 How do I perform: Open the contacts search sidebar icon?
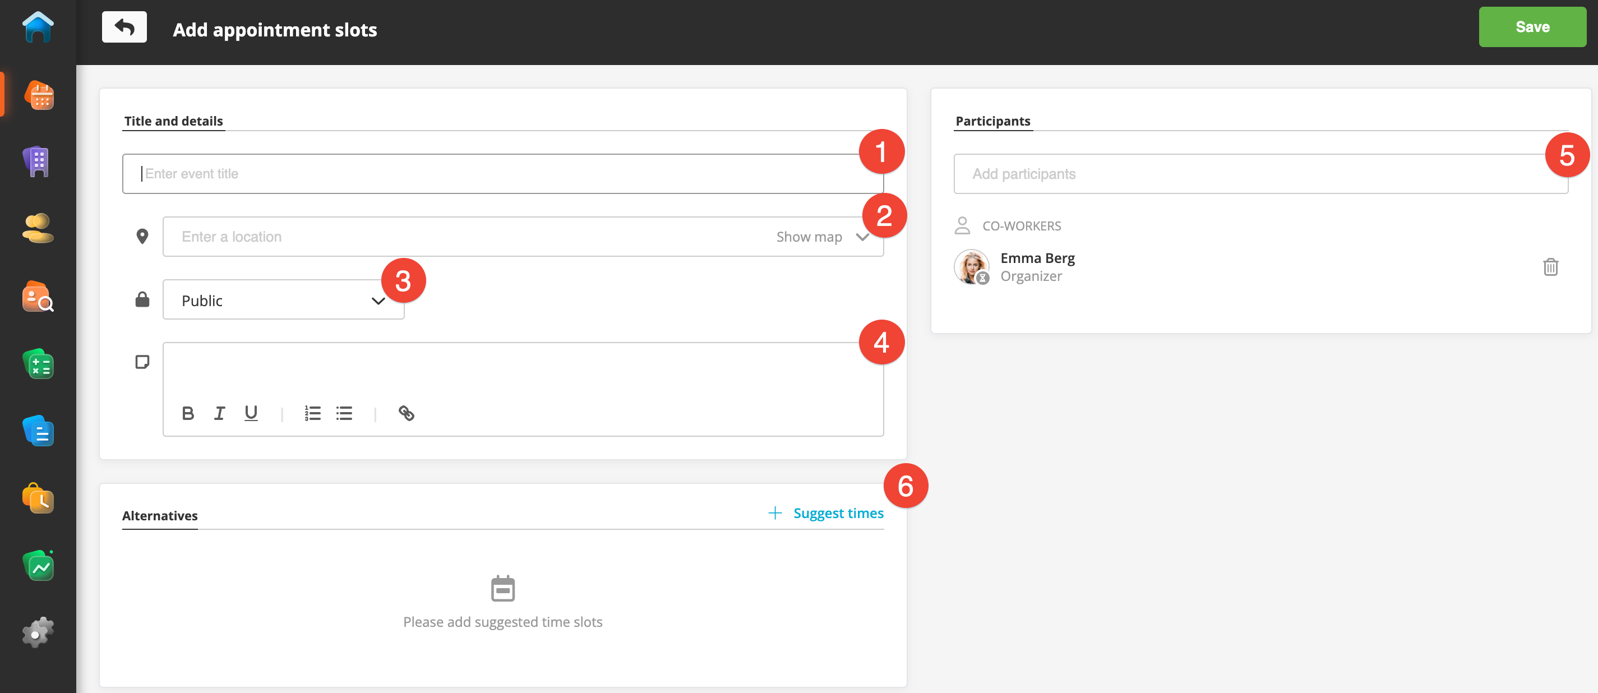click(38, 297)
